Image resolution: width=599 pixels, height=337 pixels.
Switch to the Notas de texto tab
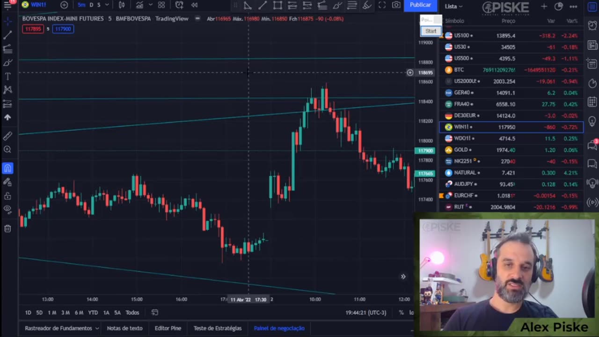pos(124,328)
